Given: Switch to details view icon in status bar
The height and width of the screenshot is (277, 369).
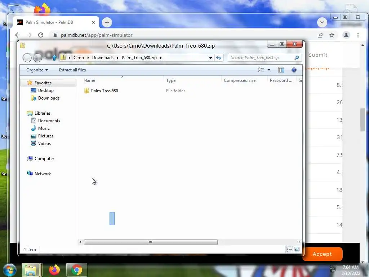Looking at the screenshot, I should (289, 249).
